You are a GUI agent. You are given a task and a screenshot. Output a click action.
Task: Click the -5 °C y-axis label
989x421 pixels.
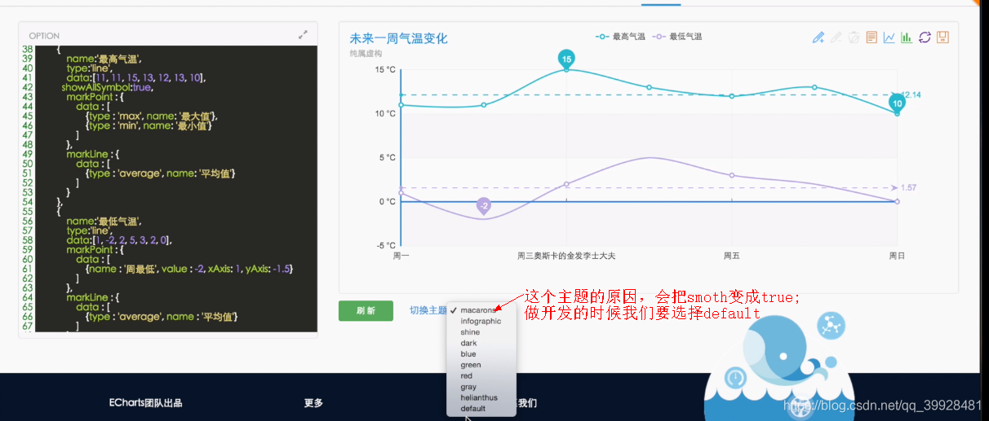(x=386, y=245)
